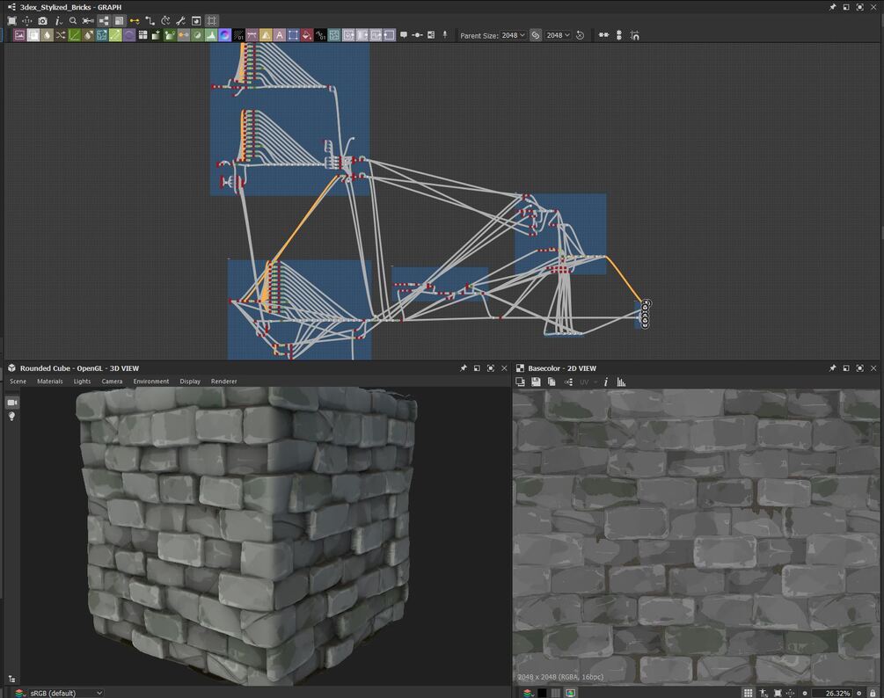Click the yellow link creation mode icon
This screenshot has width=884, height=698.
[135, 21]
